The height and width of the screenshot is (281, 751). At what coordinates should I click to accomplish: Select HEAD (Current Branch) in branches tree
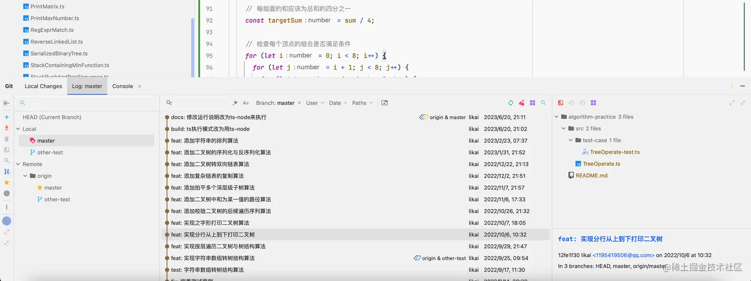[52, 117]
